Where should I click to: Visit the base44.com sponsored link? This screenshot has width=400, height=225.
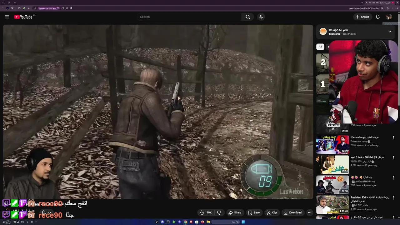pyautogui.click(x=349, y=34)
